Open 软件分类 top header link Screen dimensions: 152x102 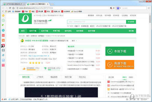click(x=99, y=15)
